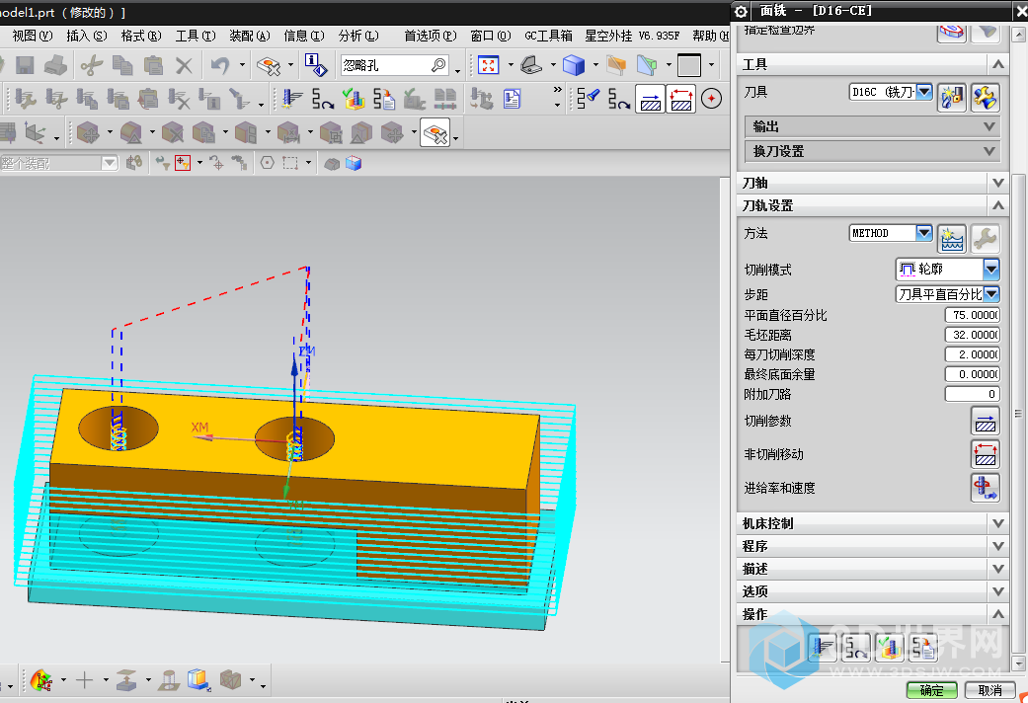Click the undo arrow icon
This screenshot has height=703, width=1028.
coord(220,65)
